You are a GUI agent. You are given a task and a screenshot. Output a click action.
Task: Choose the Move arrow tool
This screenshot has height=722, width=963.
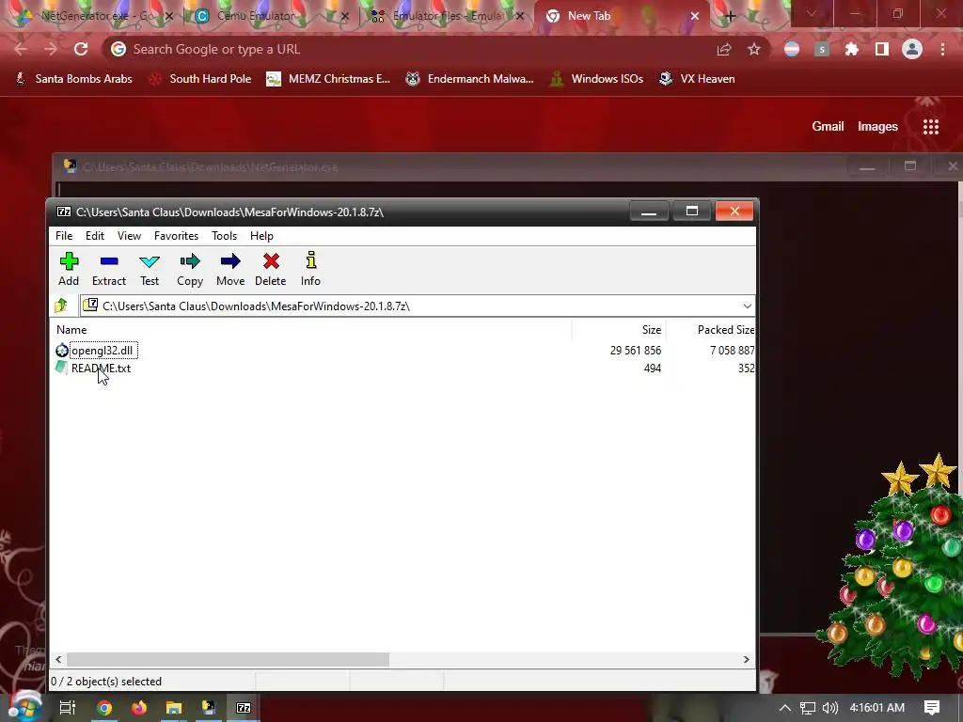[x=230, y=269]
